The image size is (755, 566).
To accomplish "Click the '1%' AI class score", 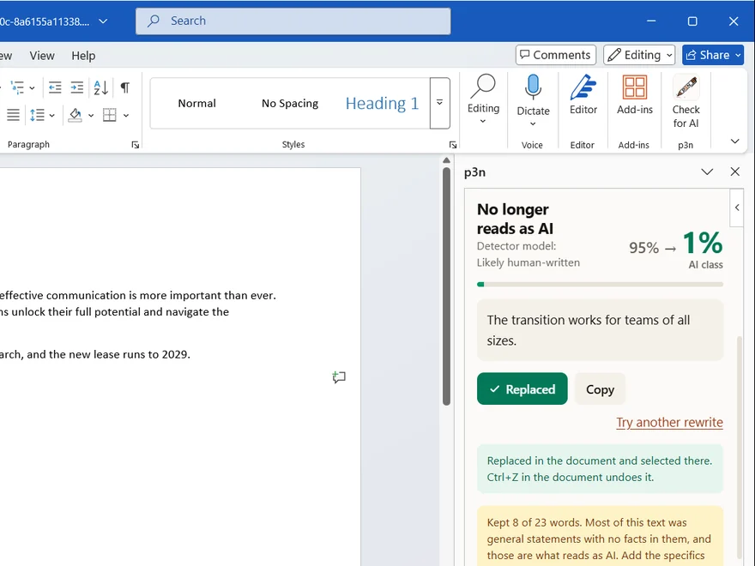I will pyautogui.click(x=703, y=242).
